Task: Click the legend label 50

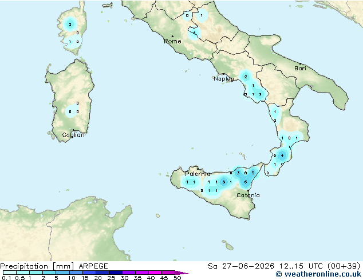Action: click(177, 278)
